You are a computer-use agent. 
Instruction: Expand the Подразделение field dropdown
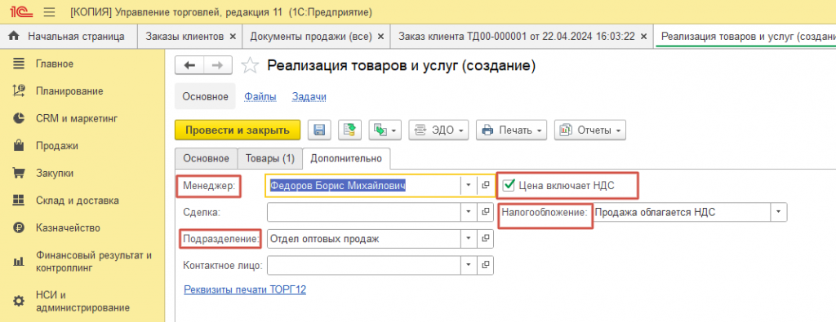pos(468,238)
